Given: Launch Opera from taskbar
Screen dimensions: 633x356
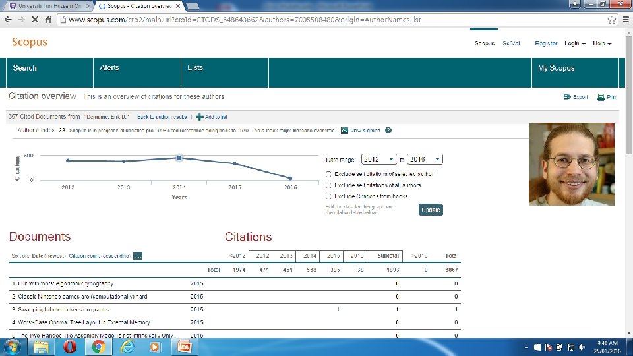Looking at the screenshot, I should tap(70, 347).
